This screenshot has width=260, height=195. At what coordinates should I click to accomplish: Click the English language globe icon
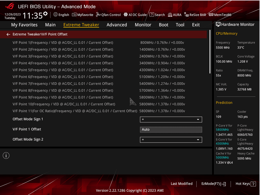click(55, 15)
